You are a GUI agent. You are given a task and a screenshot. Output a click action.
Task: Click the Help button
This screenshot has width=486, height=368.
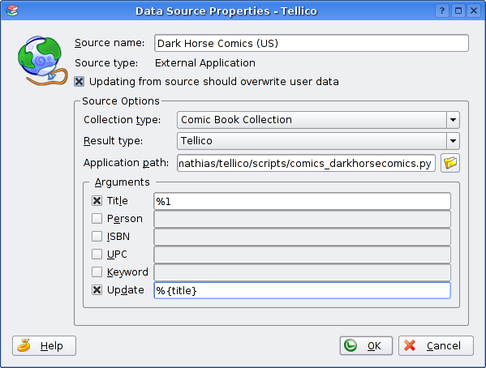[x=44, y=345]
